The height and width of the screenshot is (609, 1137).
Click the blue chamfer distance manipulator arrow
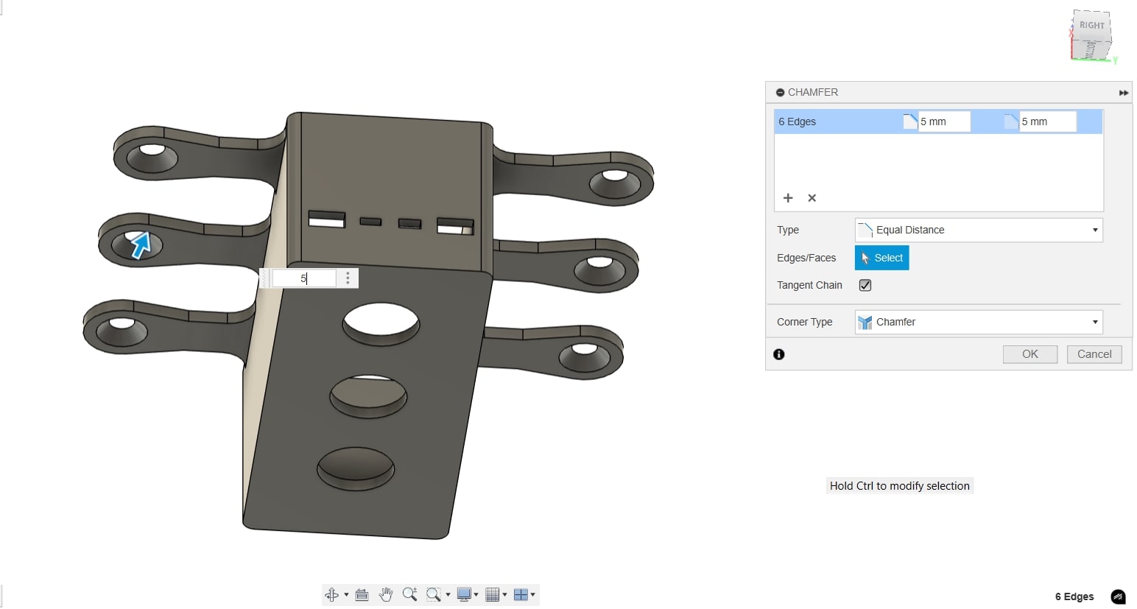pyautogui.click(x=140, y=244)
